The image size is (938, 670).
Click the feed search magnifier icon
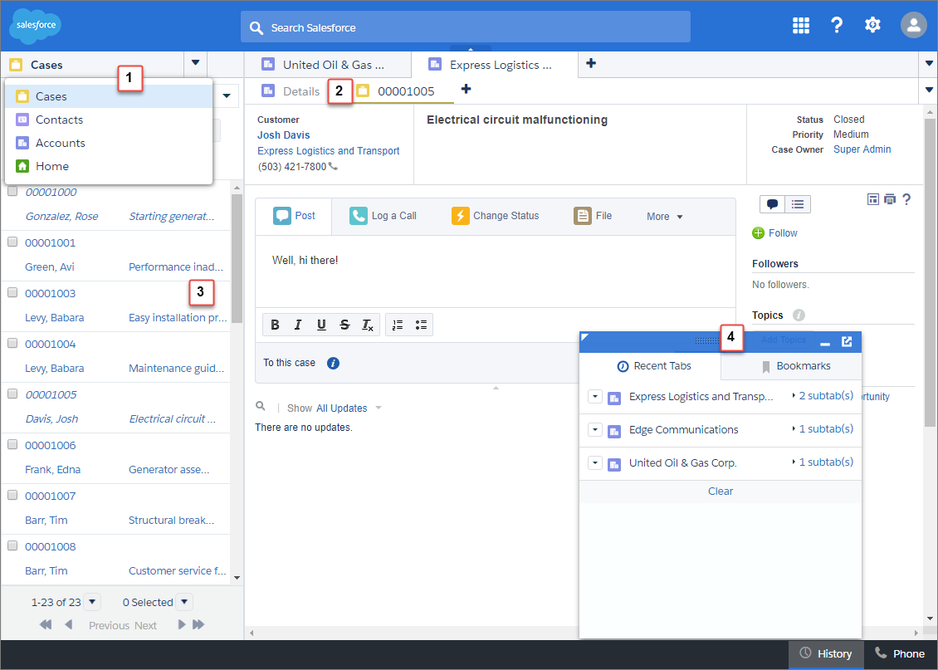coord(260,406)
